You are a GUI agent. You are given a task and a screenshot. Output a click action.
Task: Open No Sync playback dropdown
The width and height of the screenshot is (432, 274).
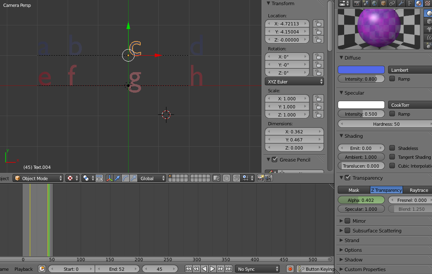258,269
